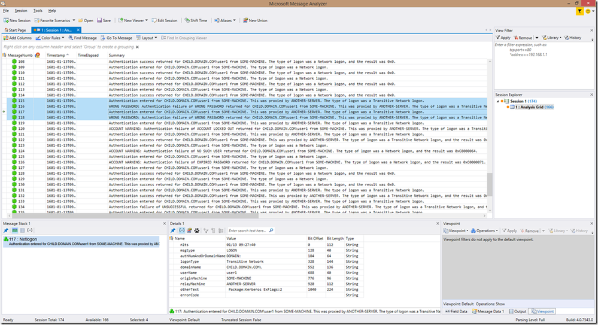Click Add Columns in grid toolbar
The image size is (598, 325).
(17, 38)
